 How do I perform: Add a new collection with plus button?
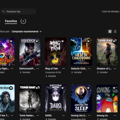pyautogui.click(x=23, y=21)
